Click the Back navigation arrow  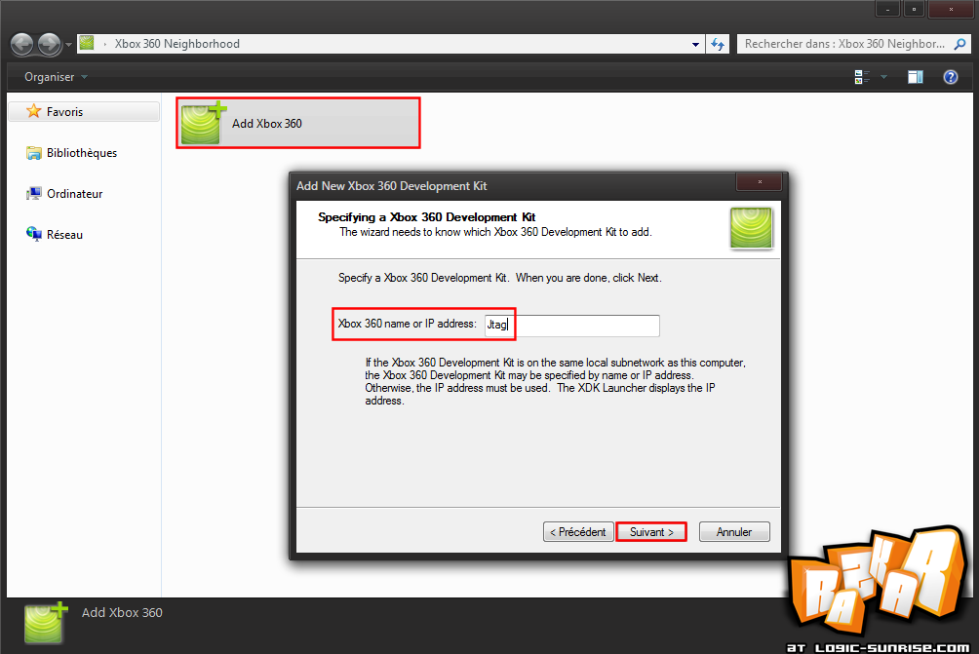[x=21, y=44]
